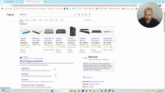Open the Faculdade bookmarks folder
165x93 pixels.
click(x=9, y=9)
